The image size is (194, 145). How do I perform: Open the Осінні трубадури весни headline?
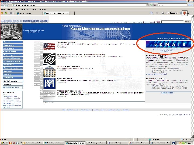(70, 91)
